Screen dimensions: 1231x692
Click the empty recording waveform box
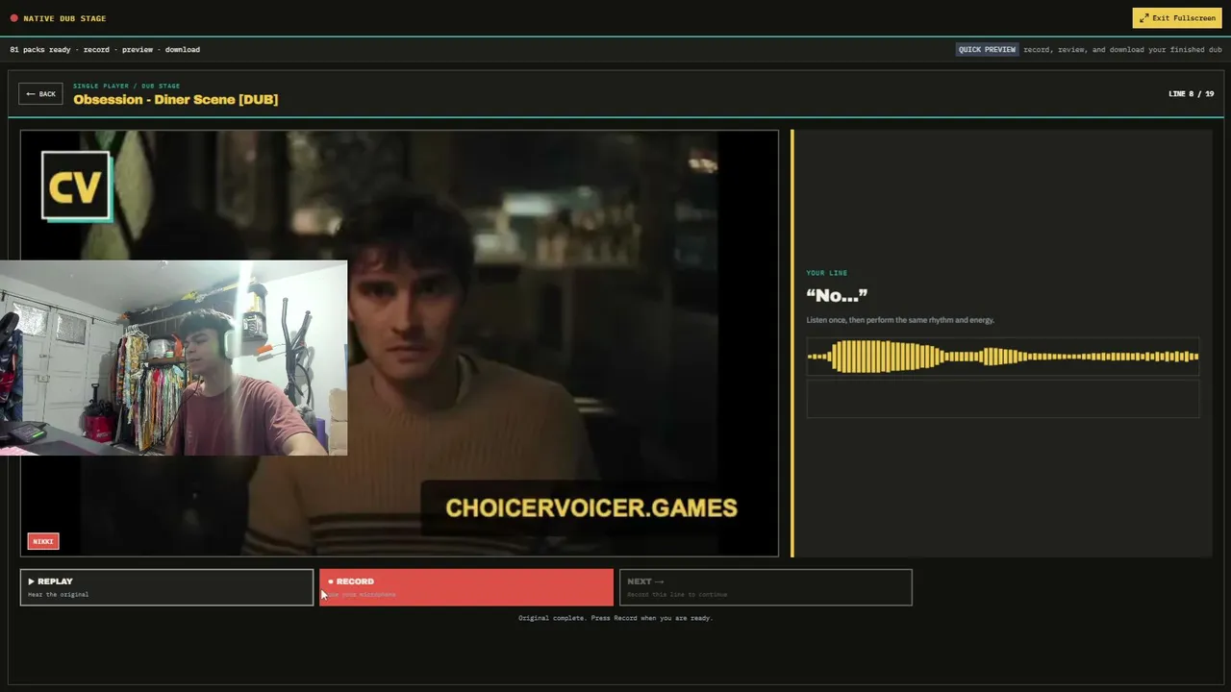(1002, 398)
